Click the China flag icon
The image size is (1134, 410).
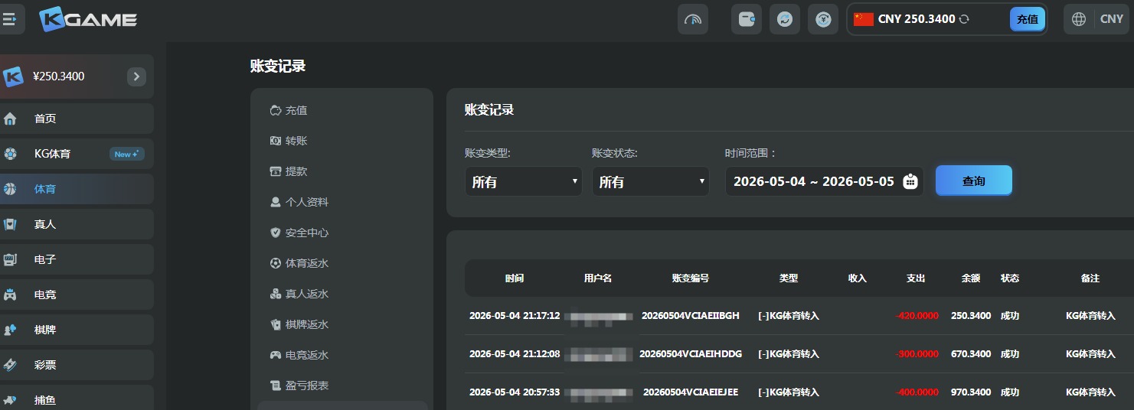[864, 19]
